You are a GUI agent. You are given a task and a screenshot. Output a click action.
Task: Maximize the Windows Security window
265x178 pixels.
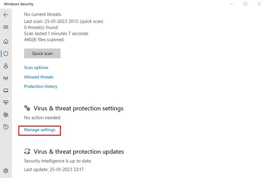(245, 4)
